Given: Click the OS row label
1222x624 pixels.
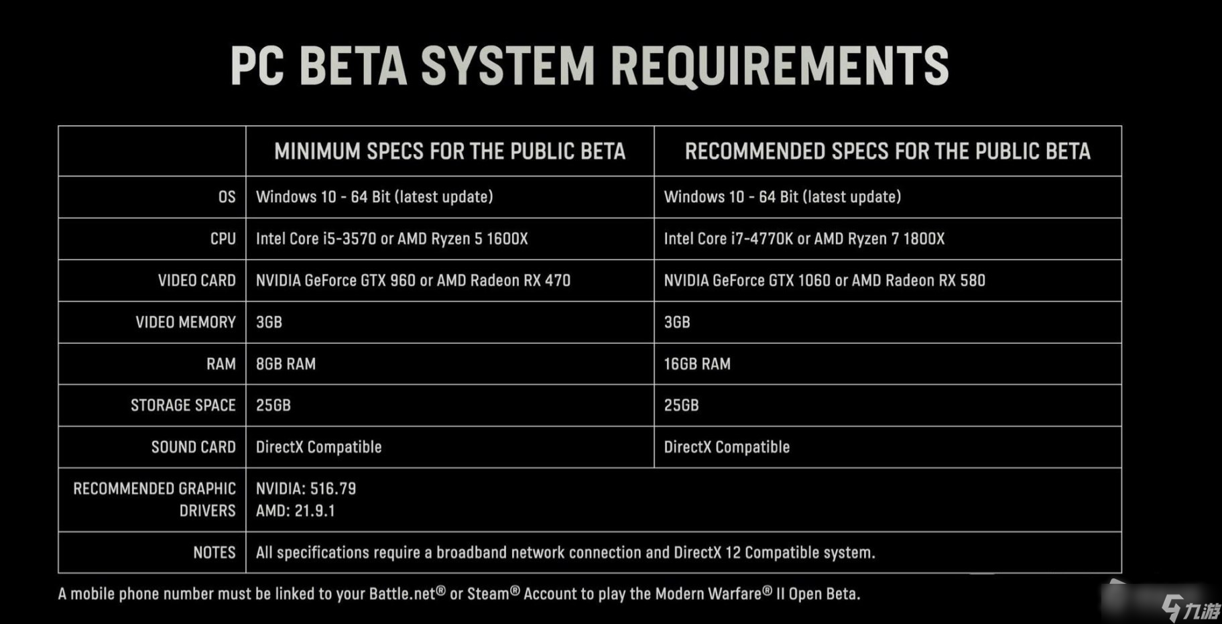Looking at the screenshot, I should tap(227, 197).
